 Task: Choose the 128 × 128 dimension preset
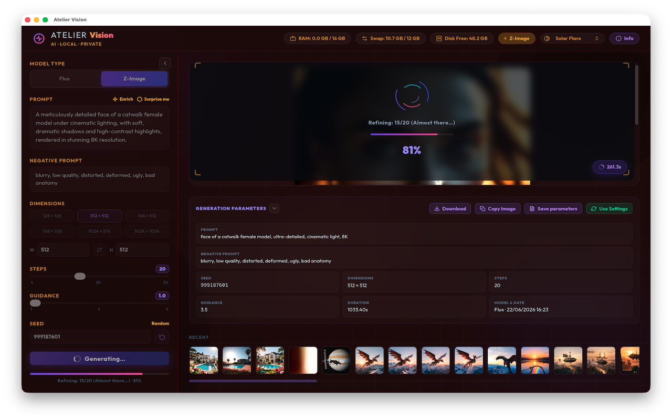point(52,216)
